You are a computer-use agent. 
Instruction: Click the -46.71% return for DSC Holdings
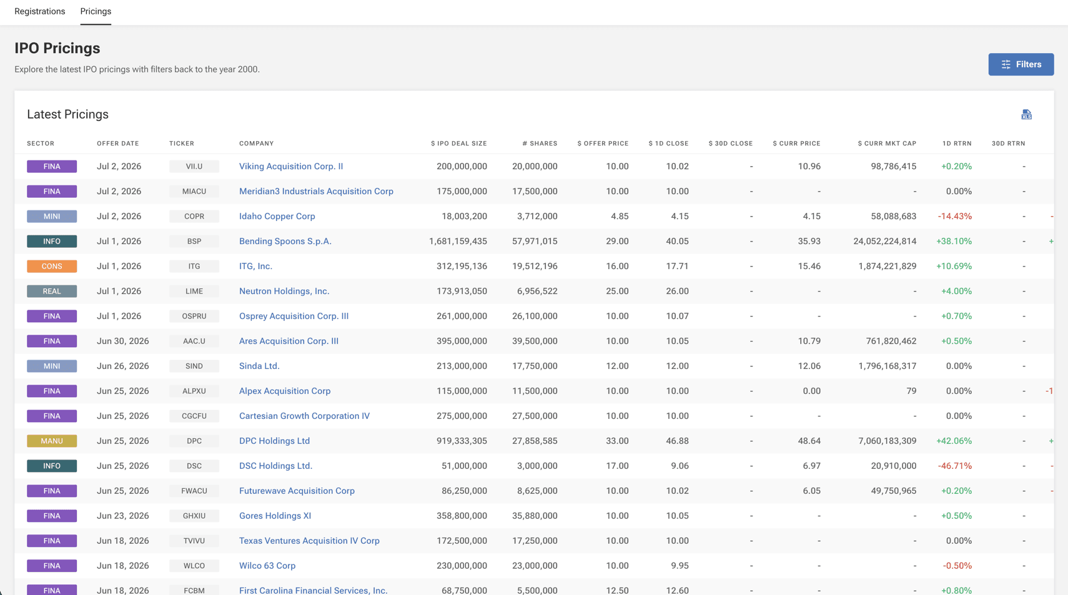click(955, 466)
